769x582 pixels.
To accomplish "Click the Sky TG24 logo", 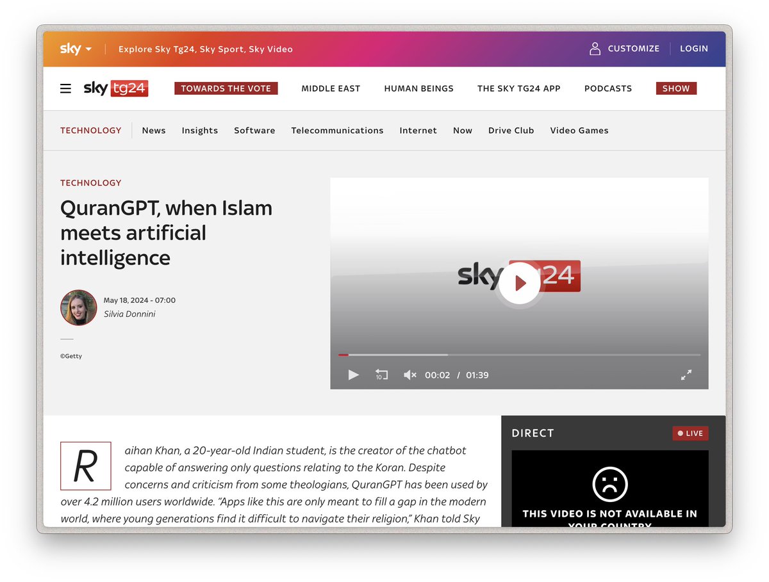I will coord(115,88).
